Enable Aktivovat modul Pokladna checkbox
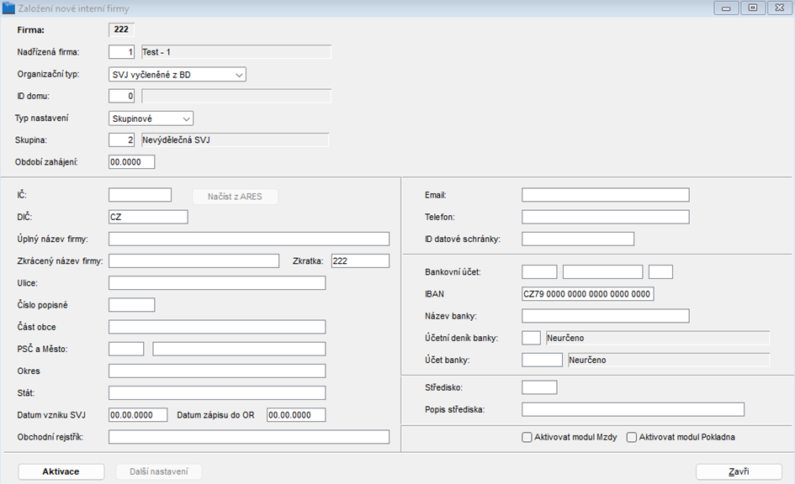795x484 pixels. coord(631,437)
